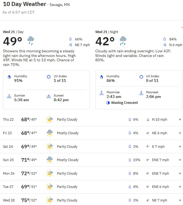Screen dimensions: 183x205
Task: Click the north wind arrow for Thu 22
Action: 148,120
